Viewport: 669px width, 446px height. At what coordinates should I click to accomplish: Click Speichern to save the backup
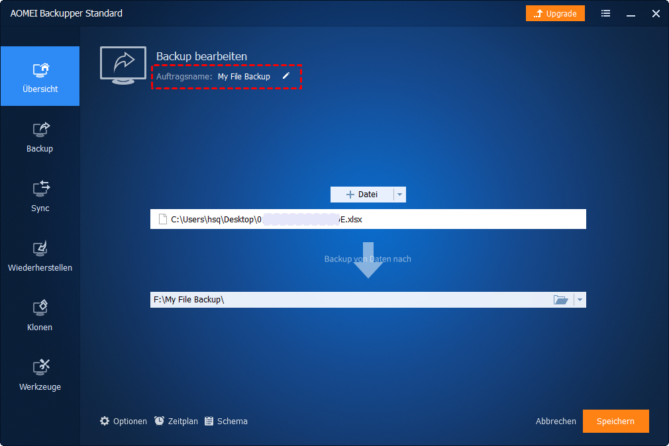[615, 422]
